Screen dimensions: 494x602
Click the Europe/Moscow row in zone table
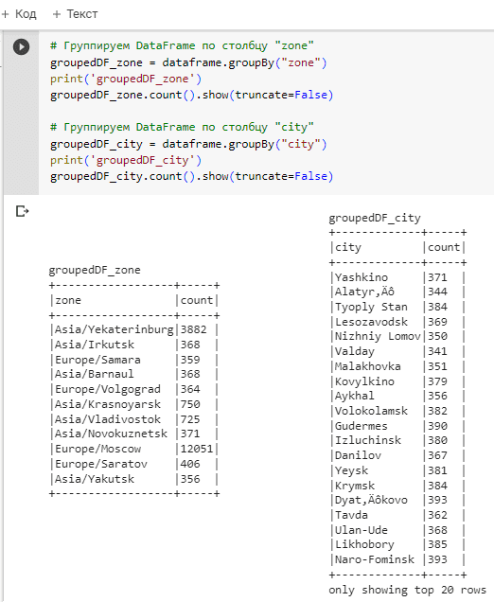(134, 449)
